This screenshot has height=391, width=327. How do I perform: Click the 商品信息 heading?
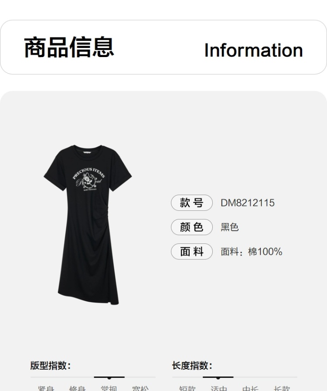(x=69, y=47)
